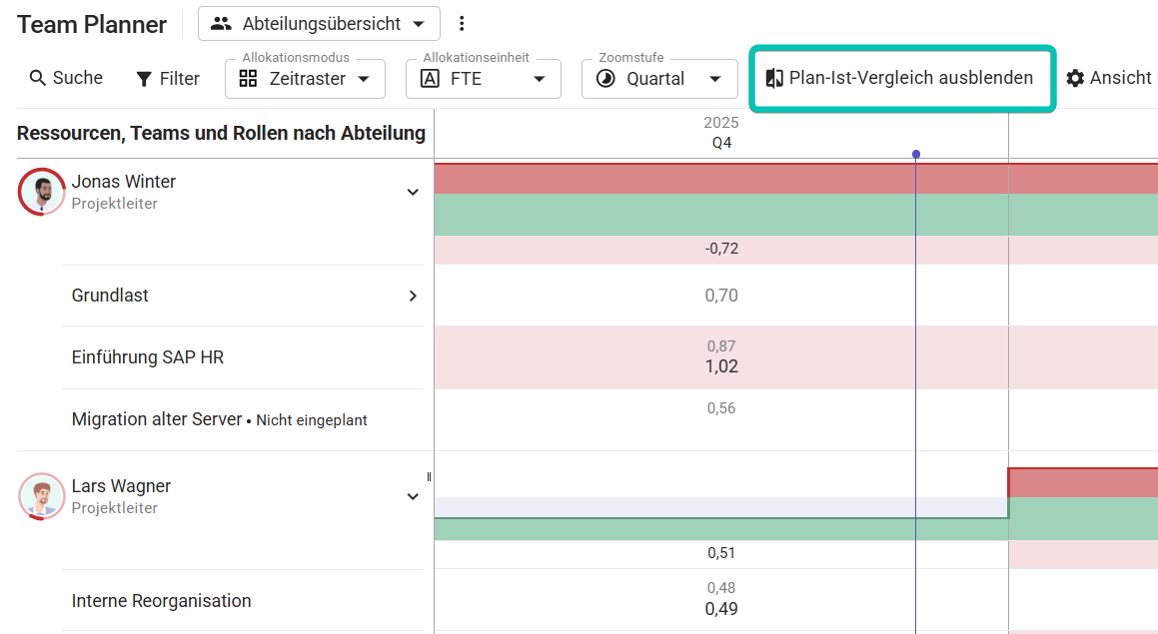Click the people icon in Abteilungsübersicht

[221, 24]
